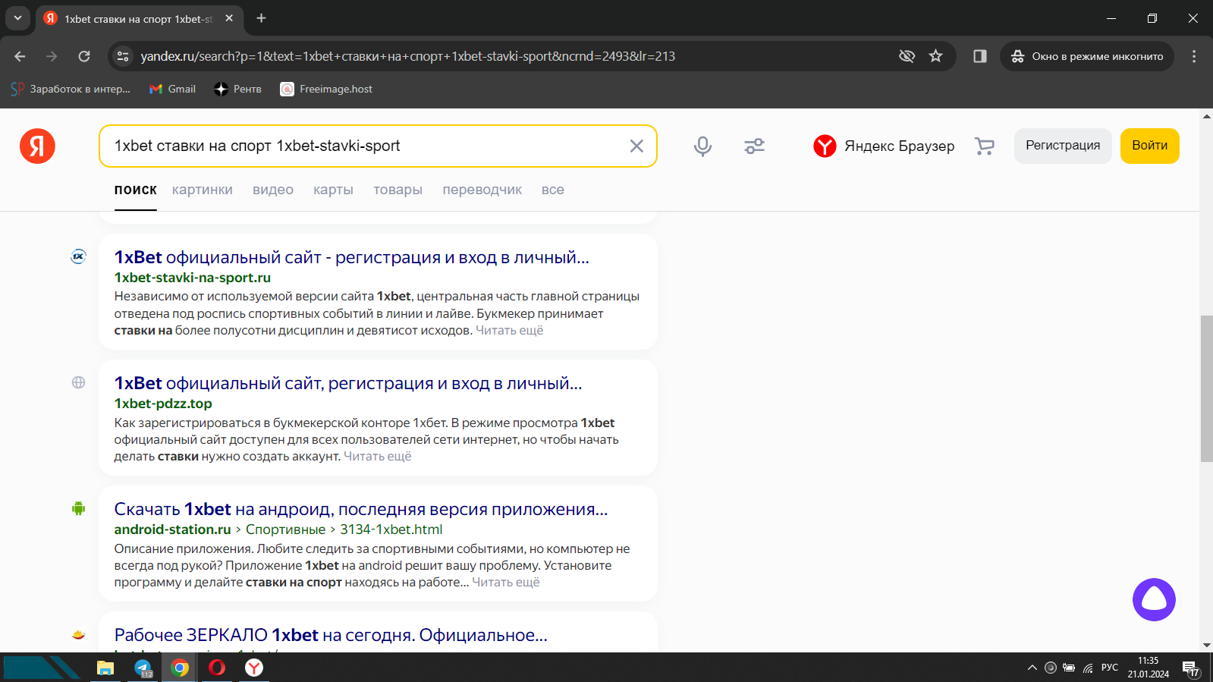1213x682 pixels.
Task: Go forward to the next page
Action: click(52, 56)
